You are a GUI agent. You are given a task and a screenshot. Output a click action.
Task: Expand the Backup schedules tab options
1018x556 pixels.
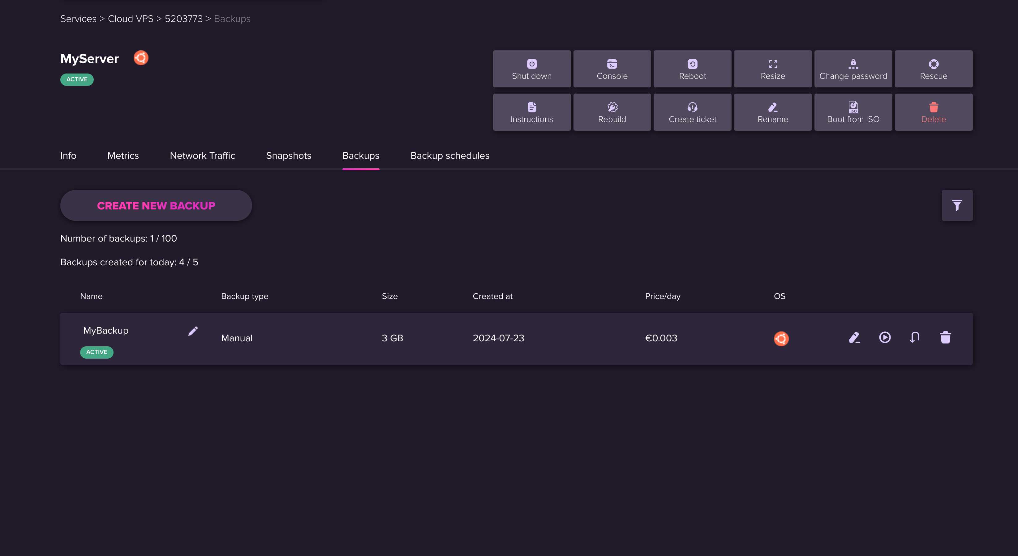coord(450,155)
